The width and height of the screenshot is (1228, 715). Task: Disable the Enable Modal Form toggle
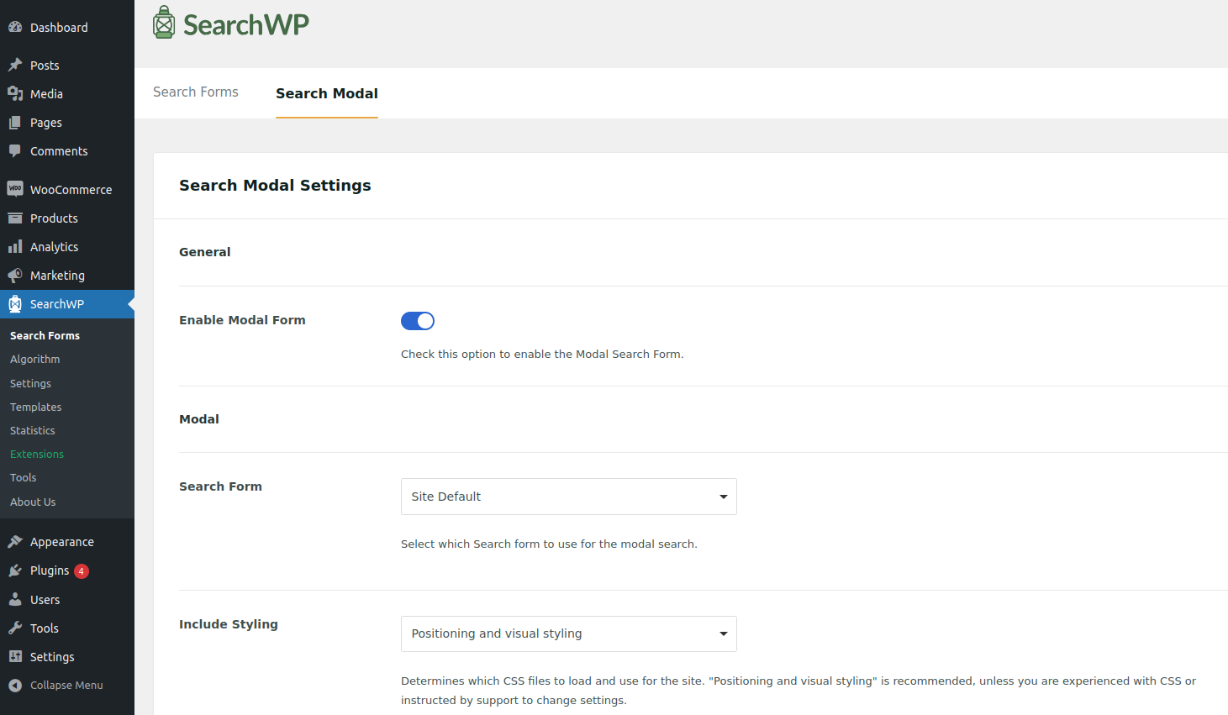(x=418, y=321)
